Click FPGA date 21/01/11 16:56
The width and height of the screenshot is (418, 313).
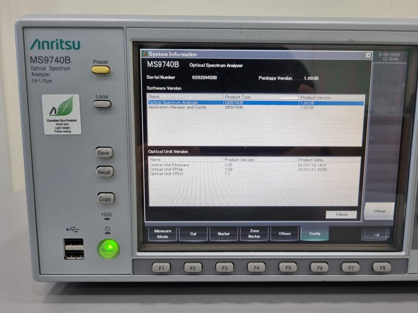coord(312,170)
